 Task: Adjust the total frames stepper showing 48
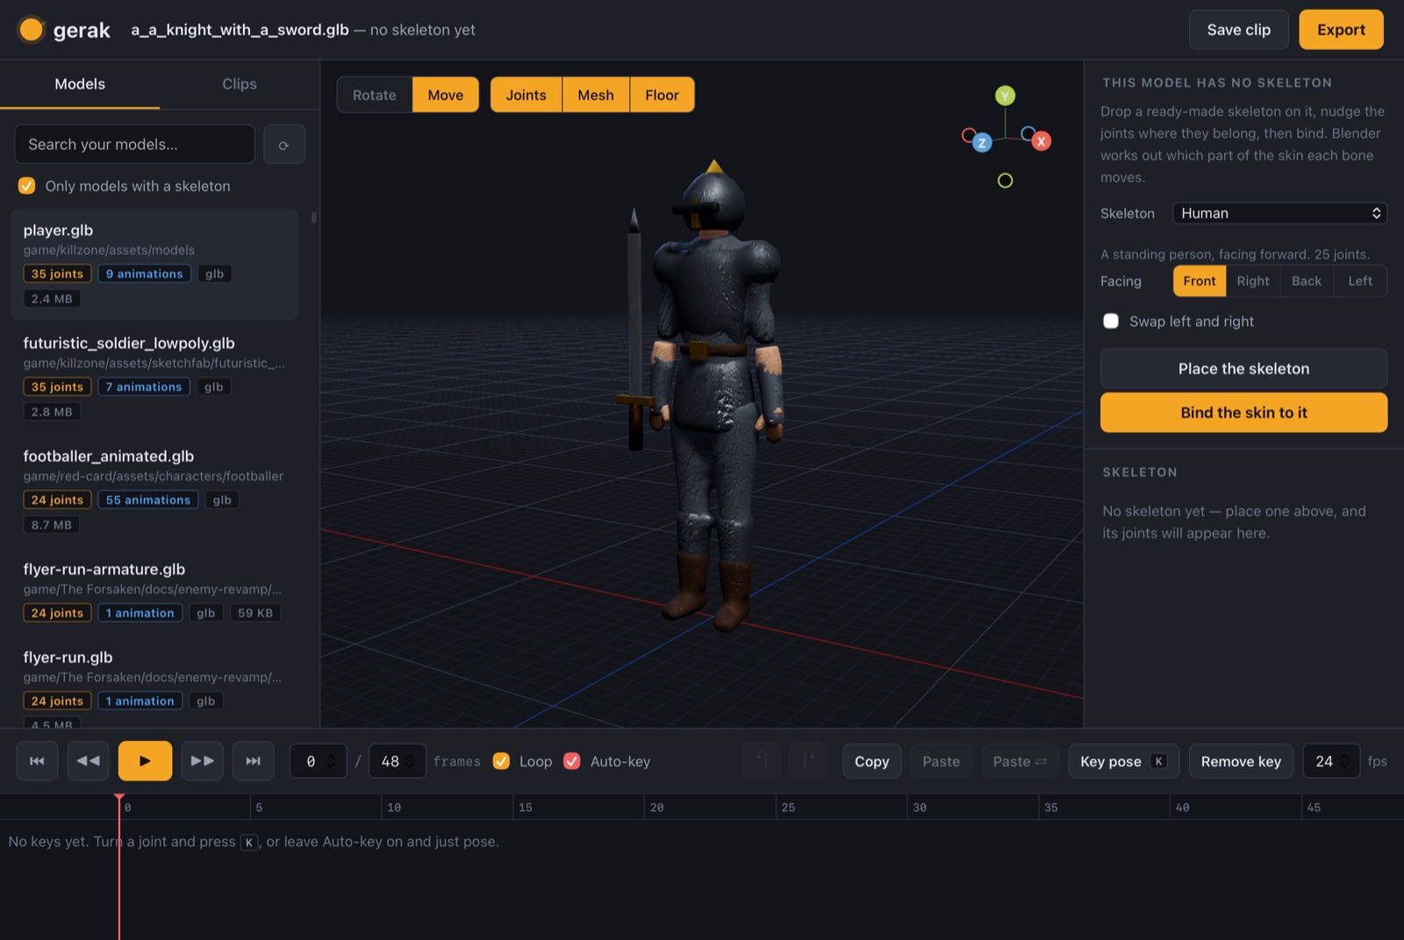[x=410, y=761]
